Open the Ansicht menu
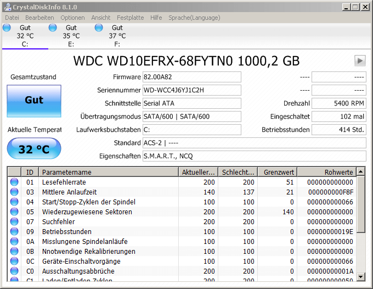The image size is (373, 289). tap(100, 18)
